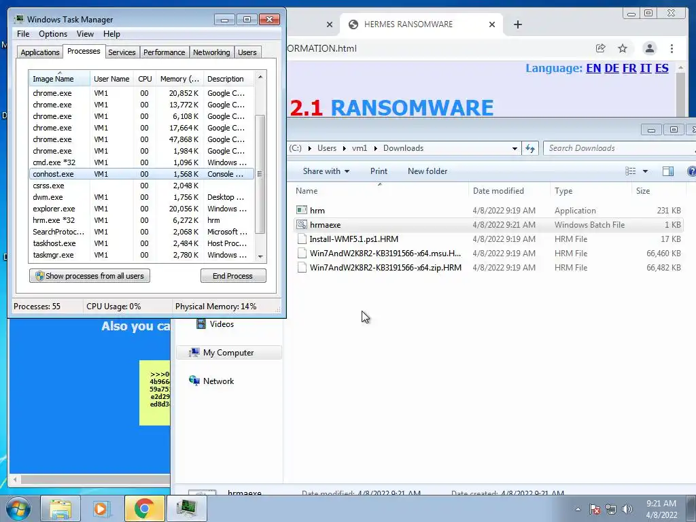Image resolution: width=696 pixels, height=522 pixels.
Task: Click the network tray icon
Action: tap(611, 509)
